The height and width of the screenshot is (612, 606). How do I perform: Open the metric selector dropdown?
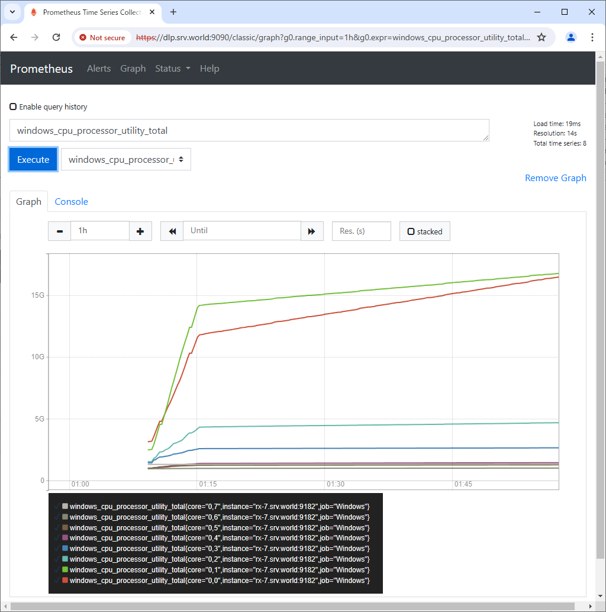pos(126,159)
